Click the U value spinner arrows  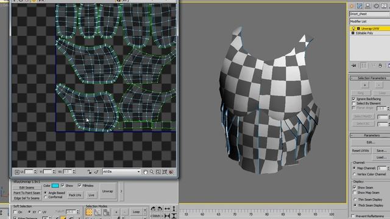(x=35, y=172)
